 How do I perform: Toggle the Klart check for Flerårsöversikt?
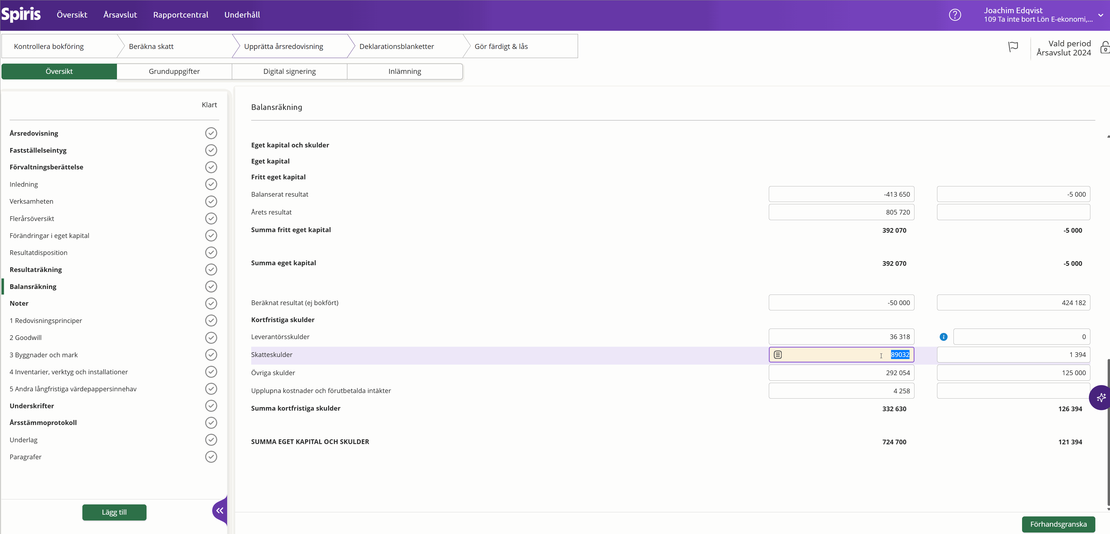click(211, 219)
